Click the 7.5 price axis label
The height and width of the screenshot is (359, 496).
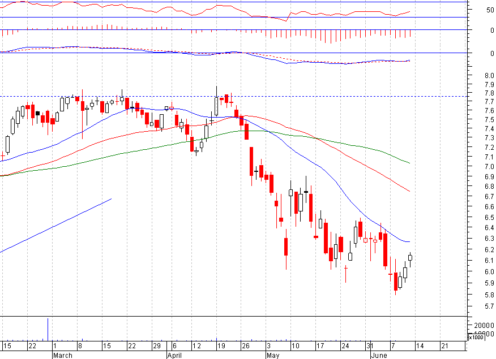pos(489,120)
